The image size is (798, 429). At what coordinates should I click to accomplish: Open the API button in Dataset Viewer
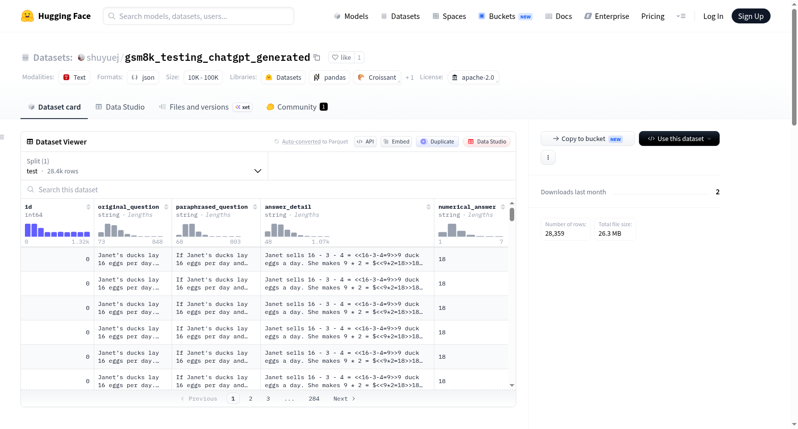(x=365, y=142)
